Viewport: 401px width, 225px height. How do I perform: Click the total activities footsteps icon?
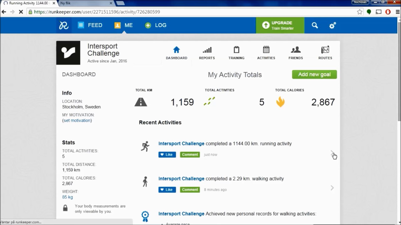coord(209,101)
